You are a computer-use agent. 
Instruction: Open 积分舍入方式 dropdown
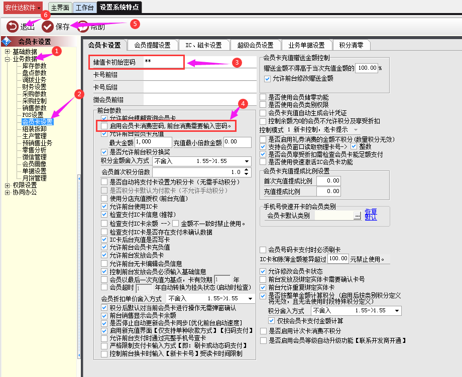click(397, 311)
